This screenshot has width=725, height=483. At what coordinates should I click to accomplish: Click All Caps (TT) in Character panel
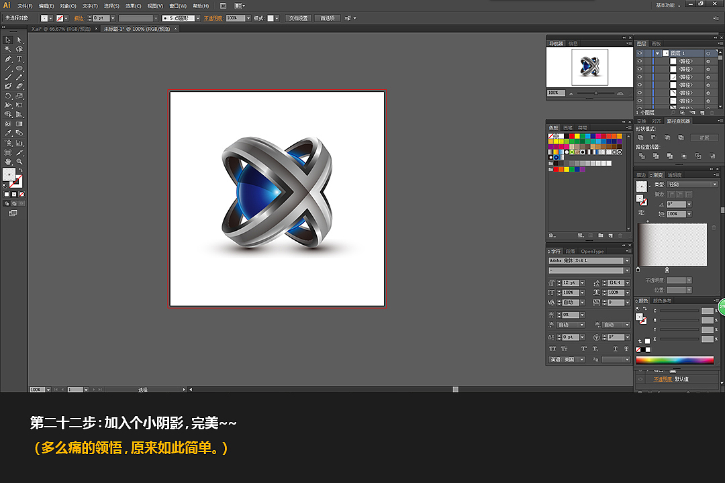[x=552, y=349]
